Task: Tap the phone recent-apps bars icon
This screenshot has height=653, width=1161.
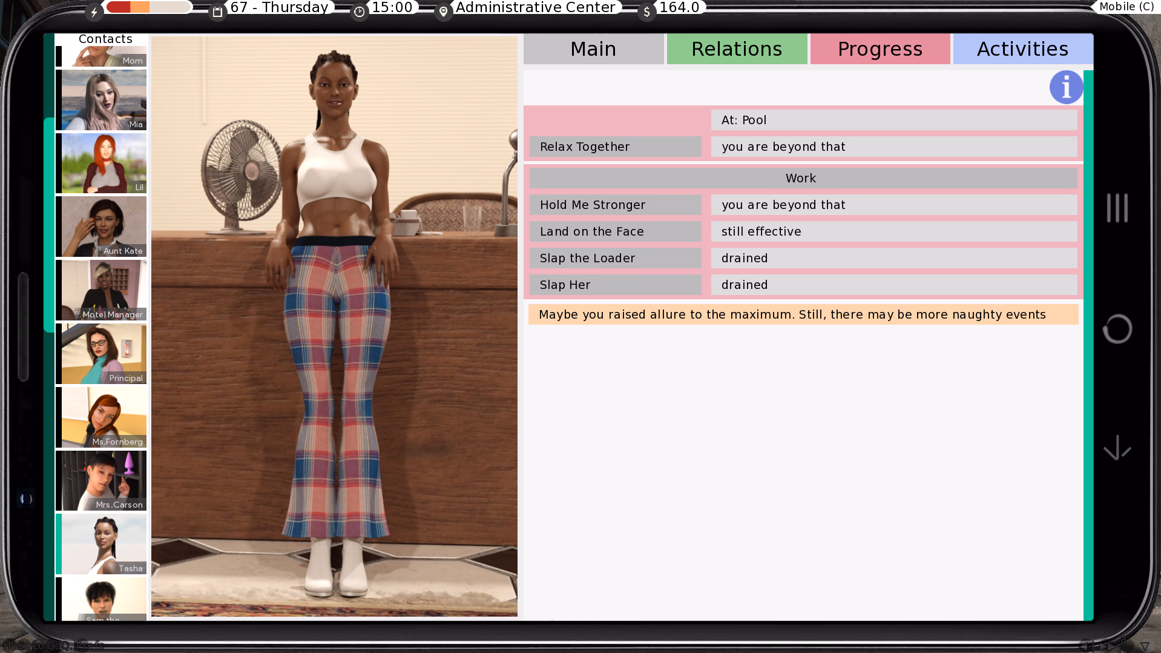Action: (1117, 208)
